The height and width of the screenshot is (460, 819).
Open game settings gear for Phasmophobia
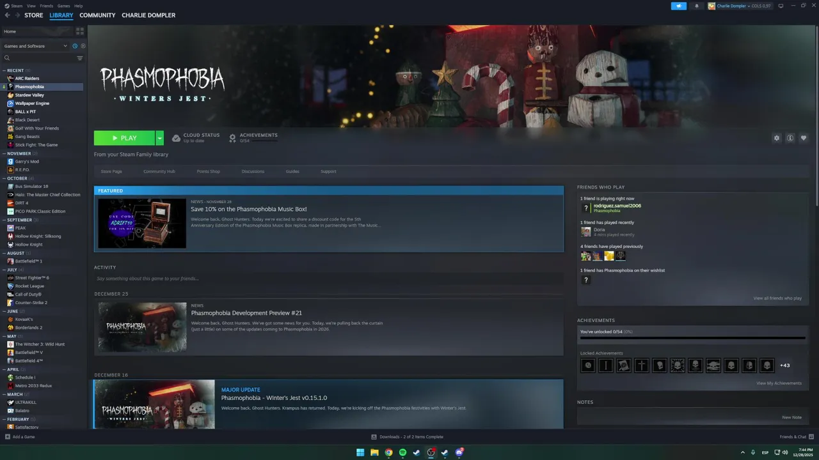tap(777, 138)
